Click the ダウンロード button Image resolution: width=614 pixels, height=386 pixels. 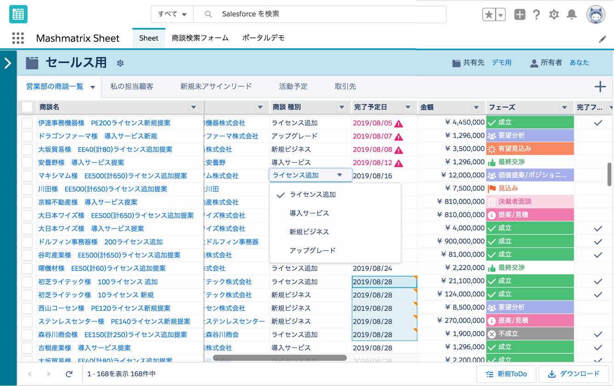pos(574,374)
